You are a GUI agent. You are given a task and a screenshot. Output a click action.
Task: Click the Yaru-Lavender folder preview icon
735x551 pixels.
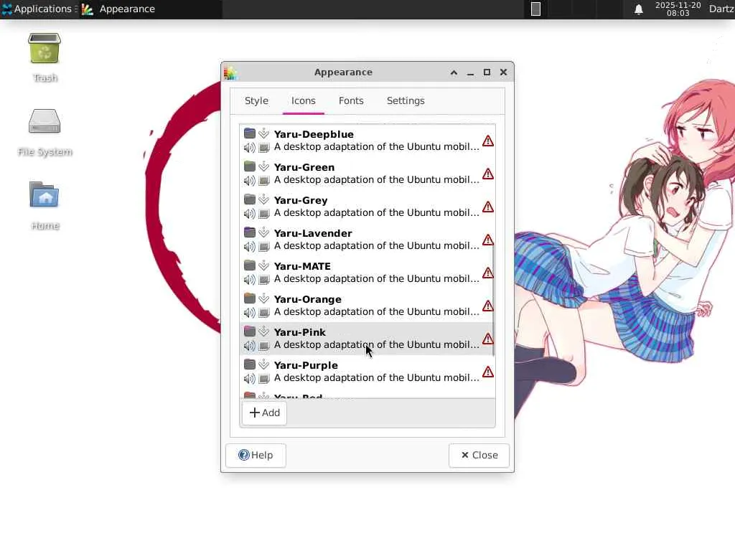(249, 232)
